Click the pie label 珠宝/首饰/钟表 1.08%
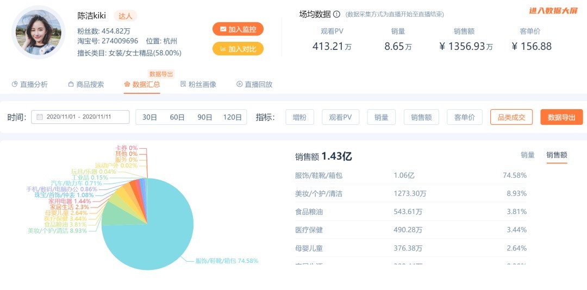 pyautogui.click(x=64, y=195)
